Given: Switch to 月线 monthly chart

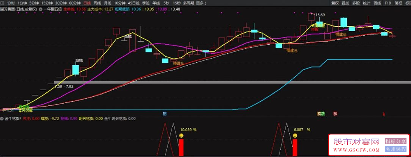Looking at the screenshot, I should click(107, 3).
